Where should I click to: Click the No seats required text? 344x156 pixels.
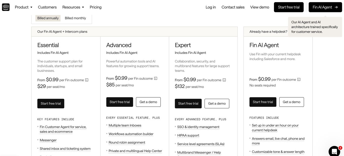(x=262, y=86)
